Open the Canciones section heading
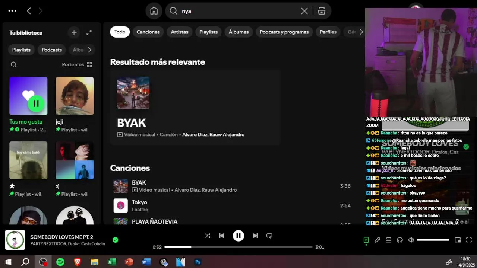The image size is (477, 268). [x=130, y=168]
